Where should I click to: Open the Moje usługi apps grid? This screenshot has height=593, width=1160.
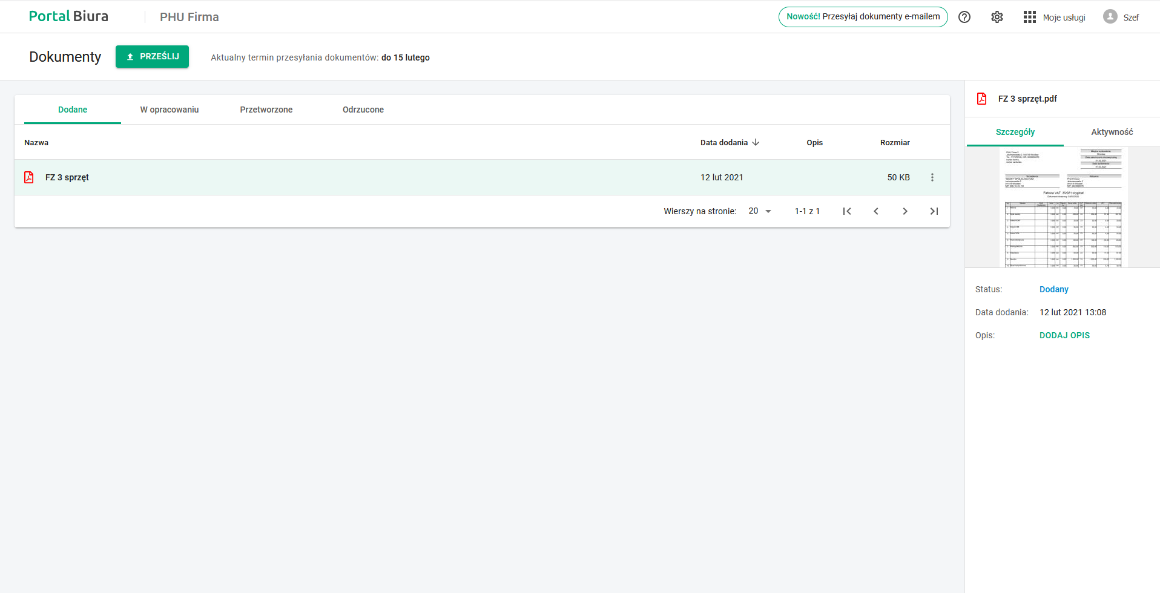click(1030, 17)
